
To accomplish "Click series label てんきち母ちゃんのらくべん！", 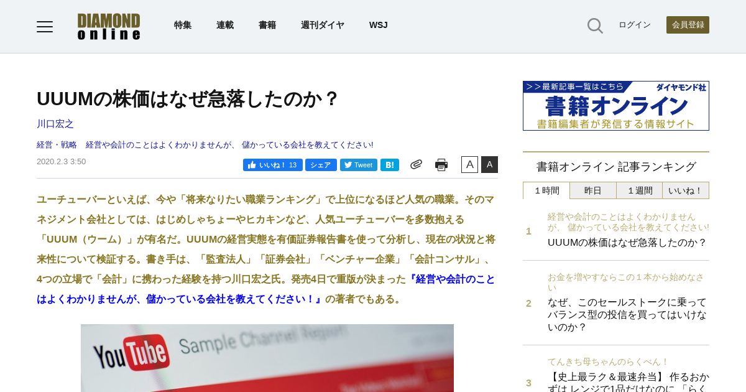I will click(x=608, y=362).
